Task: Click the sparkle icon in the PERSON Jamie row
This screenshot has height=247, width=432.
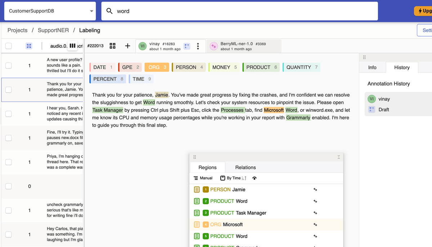Action: point(315,190)
